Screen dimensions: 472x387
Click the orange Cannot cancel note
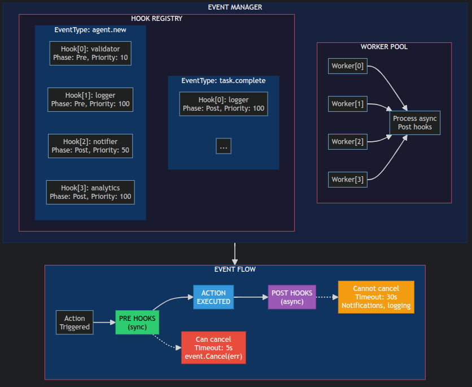click(376, 297)
